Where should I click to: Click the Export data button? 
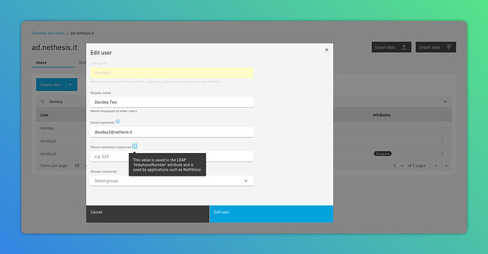click(392, 47)
